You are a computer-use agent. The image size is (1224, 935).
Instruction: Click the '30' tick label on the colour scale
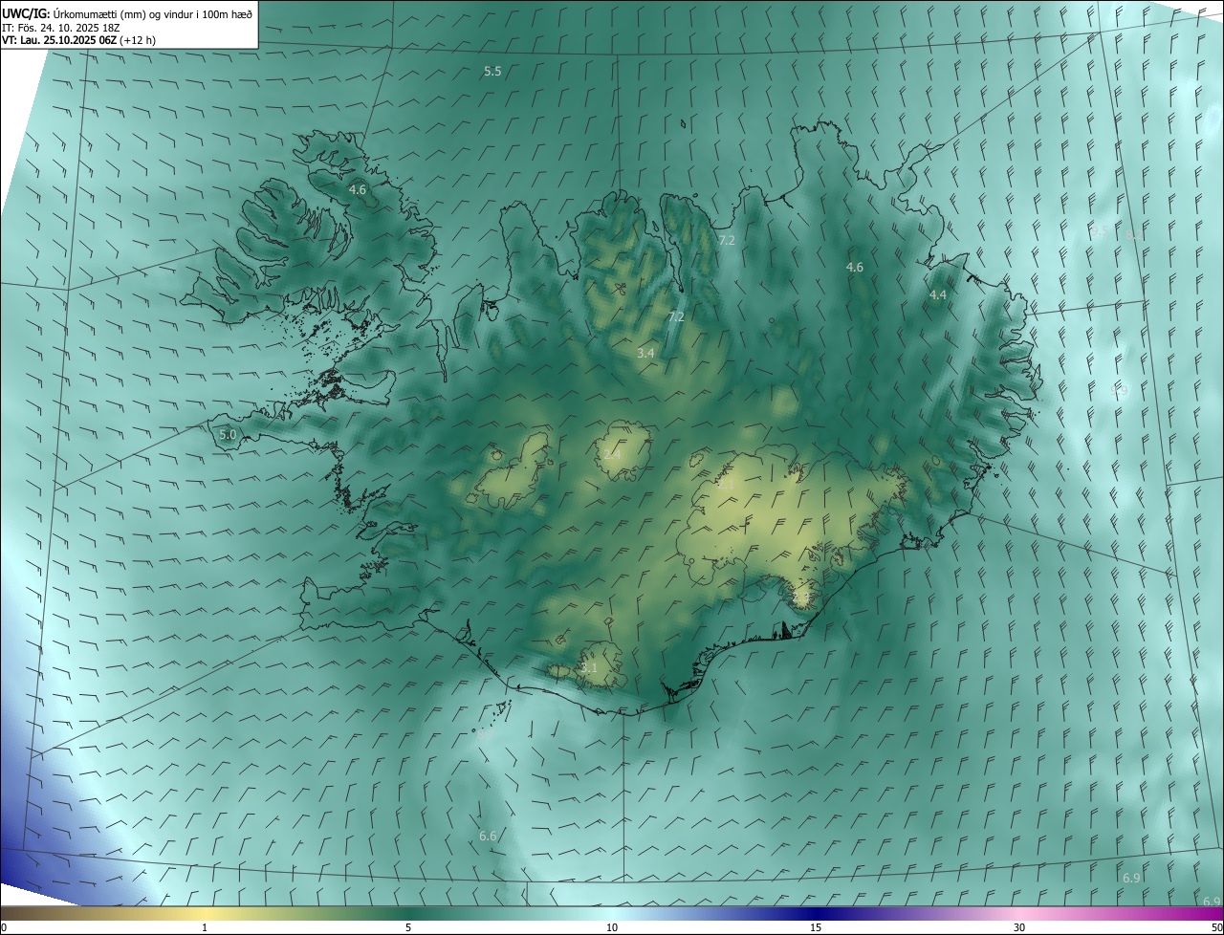(1019, 927)
